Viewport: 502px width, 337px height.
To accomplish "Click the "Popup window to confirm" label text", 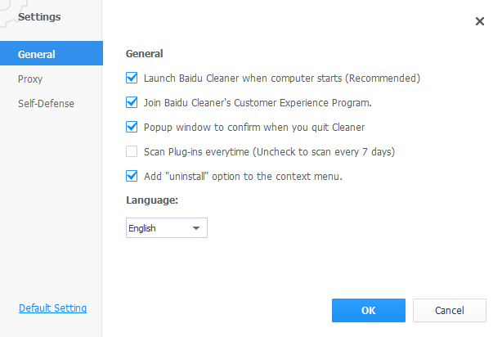I will point(253,127).
